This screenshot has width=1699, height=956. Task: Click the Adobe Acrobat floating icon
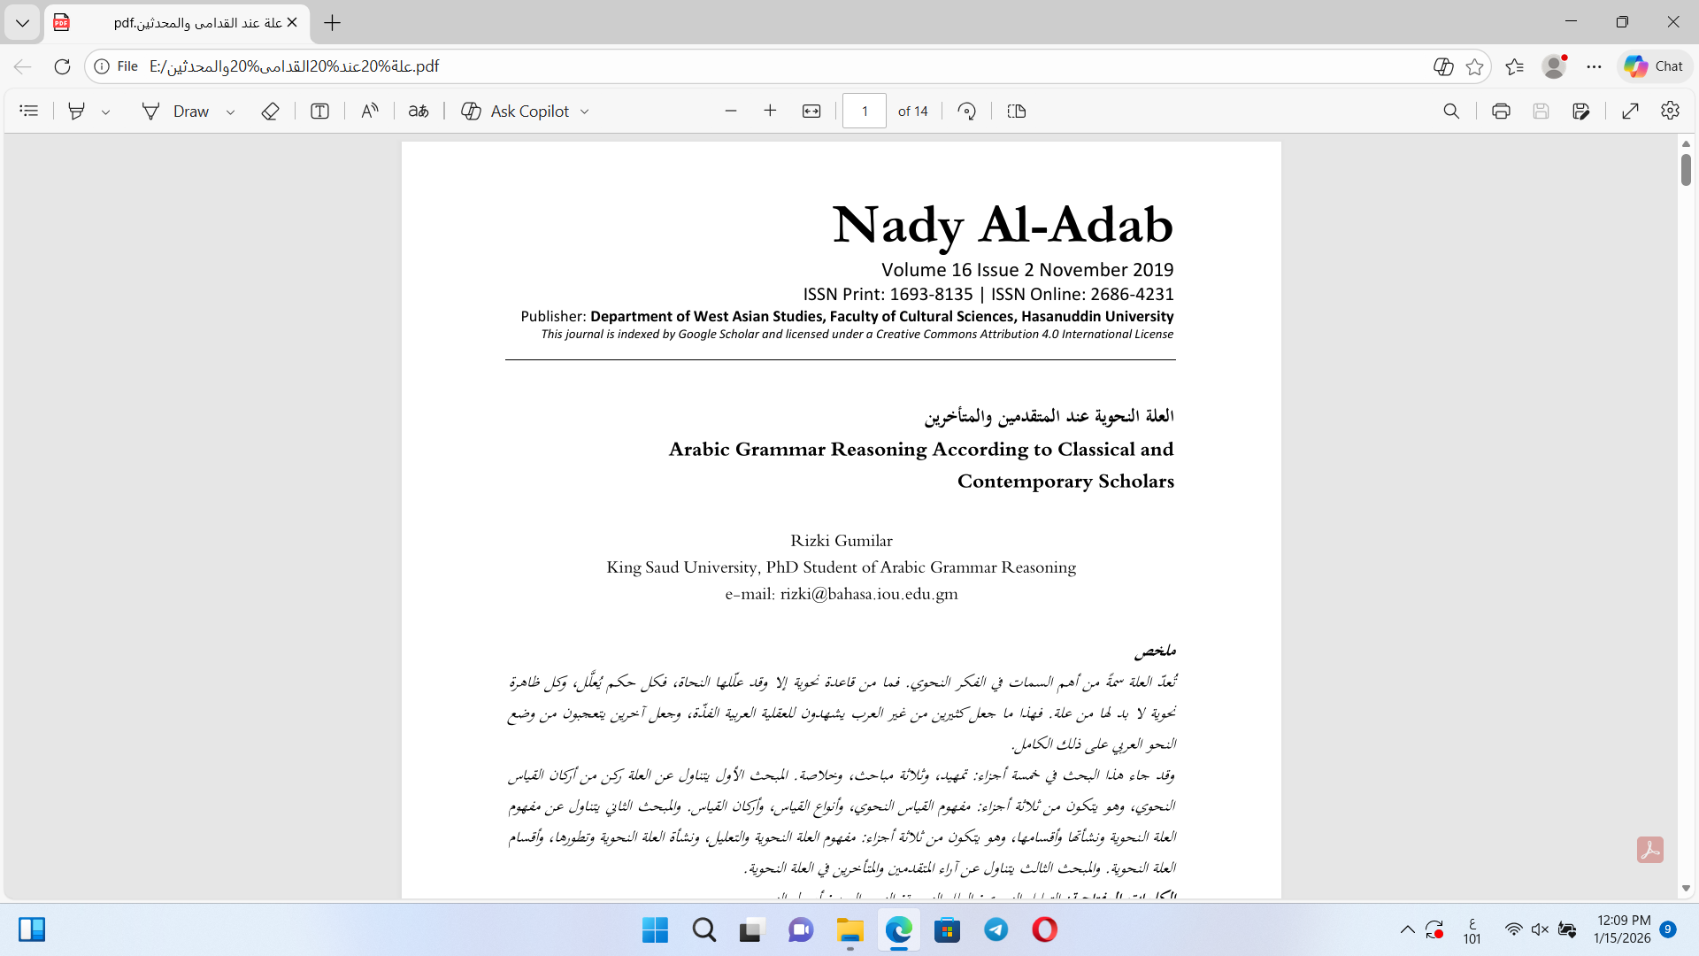[1649, 850]
